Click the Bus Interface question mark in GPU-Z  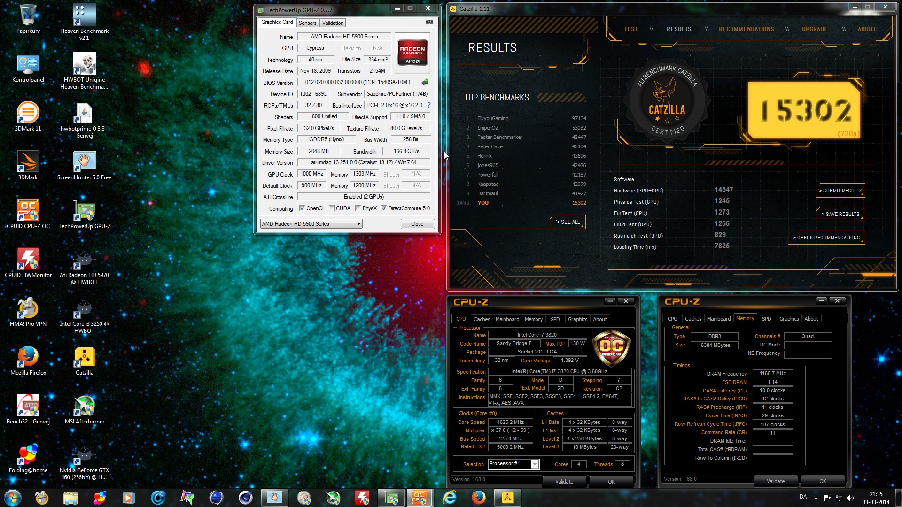pos(428,105)
